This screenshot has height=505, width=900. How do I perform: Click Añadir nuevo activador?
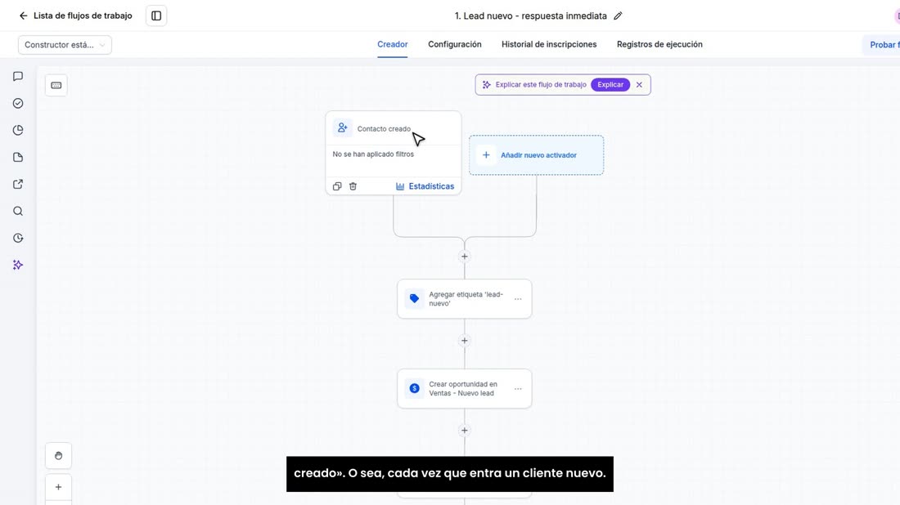[x=536, y=154]
